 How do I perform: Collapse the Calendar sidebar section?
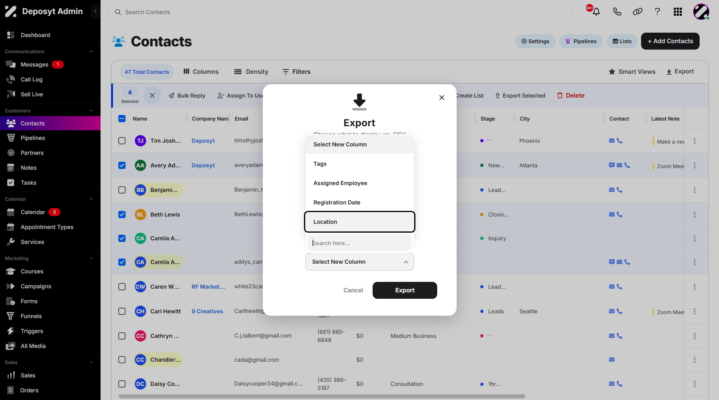tap(91, 199)
